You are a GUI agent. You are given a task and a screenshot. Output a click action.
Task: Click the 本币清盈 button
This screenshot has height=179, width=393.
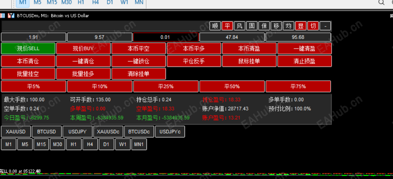click(249, 49)
